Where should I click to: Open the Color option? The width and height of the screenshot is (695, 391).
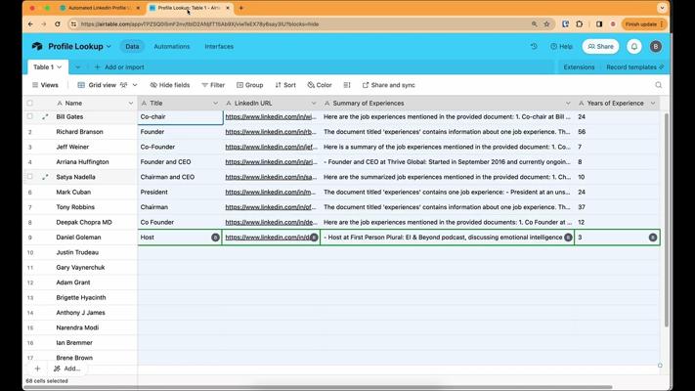click(320, 85)
